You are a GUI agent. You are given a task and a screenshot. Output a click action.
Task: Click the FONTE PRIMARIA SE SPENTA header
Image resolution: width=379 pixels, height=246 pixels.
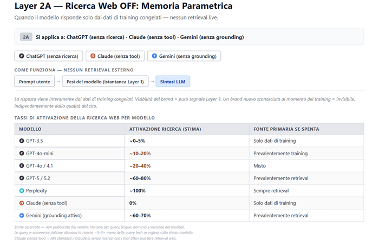286,129
